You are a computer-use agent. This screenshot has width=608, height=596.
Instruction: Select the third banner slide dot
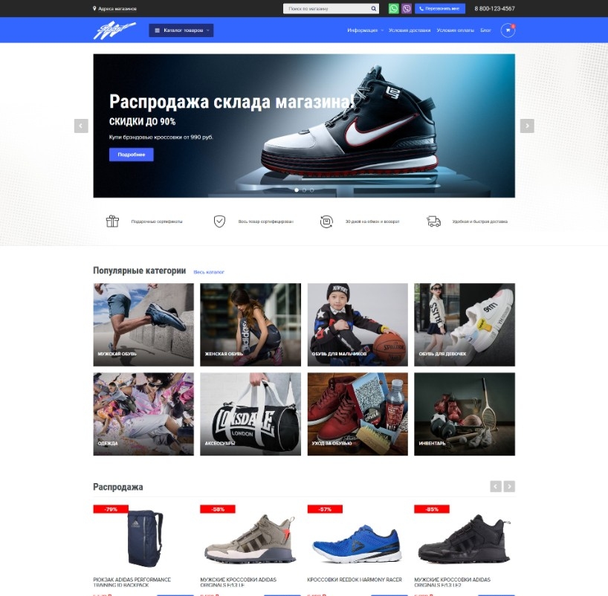pos(311,190)
